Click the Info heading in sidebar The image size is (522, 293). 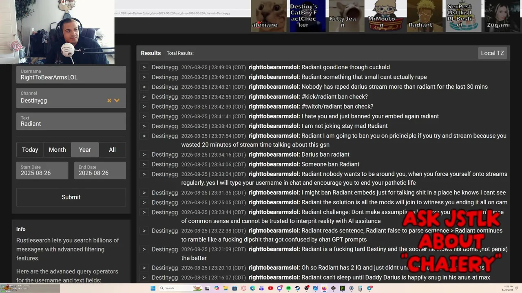point(21,229)
